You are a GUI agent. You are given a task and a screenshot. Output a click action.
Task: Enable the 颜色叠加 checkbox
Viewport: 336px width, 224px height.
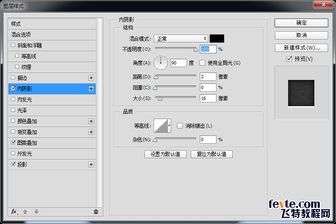coord(13,121)
